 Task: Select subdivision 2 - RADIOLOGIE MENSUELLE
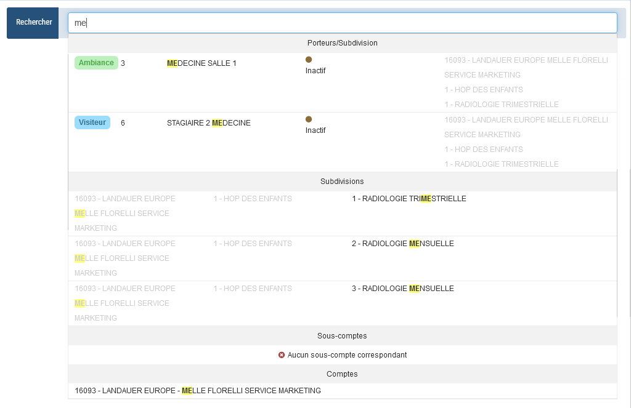(x=403, y=244)
